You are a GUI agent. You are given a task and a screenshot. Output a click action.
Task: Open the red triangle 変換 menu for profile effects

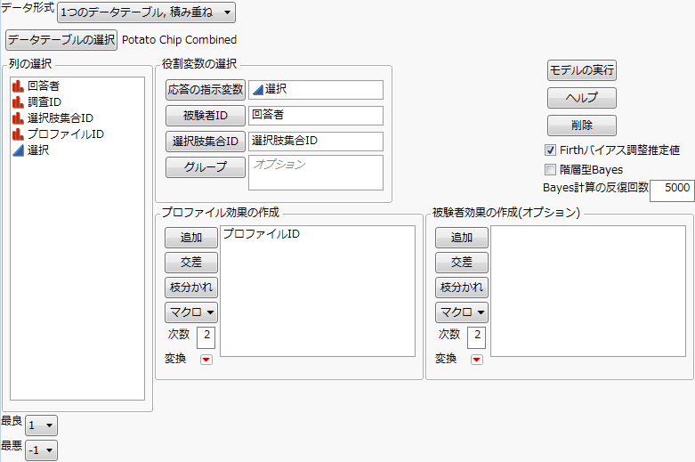[206, 360]
